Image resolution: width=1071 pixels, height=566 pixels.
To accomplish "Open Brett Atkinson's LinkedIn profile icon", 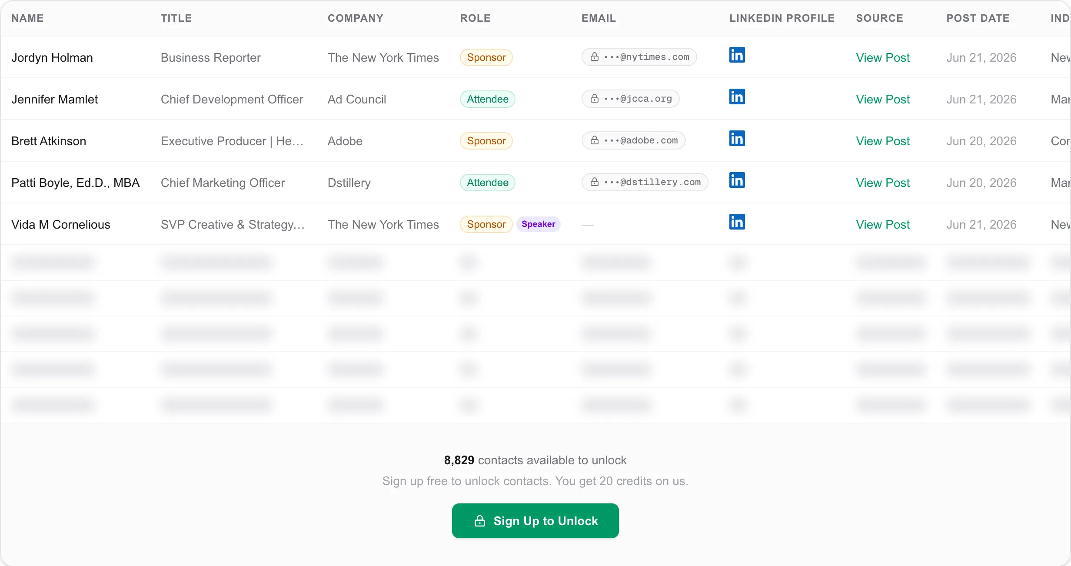I will (737, 139).
